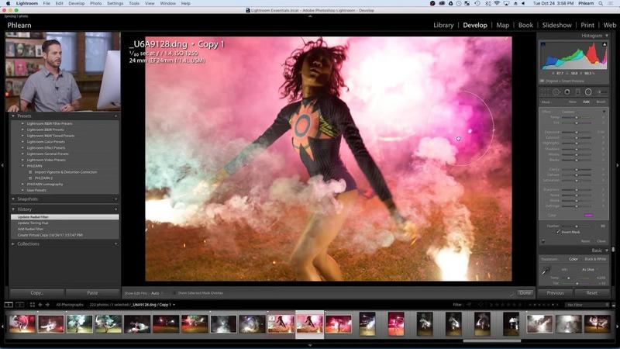Viewport: 620px width, 349px height.
Task: Toggle the highlight clipping indicator in histogram
Action: coord(604,44)
